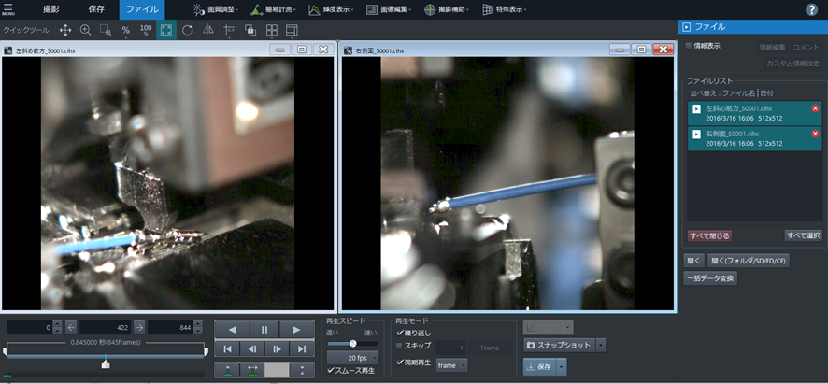Viewport: 828px width, 384px height.
Task: Enable the スキップ checkbox
Action: pos(400,346)
